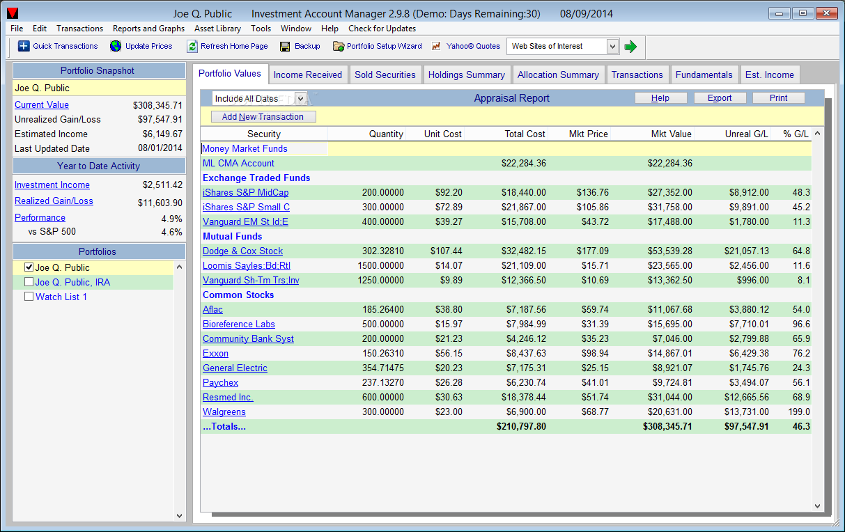845x532 pixels.
Task: Select the Portfolio Values tab
Action: click(230, 73)
